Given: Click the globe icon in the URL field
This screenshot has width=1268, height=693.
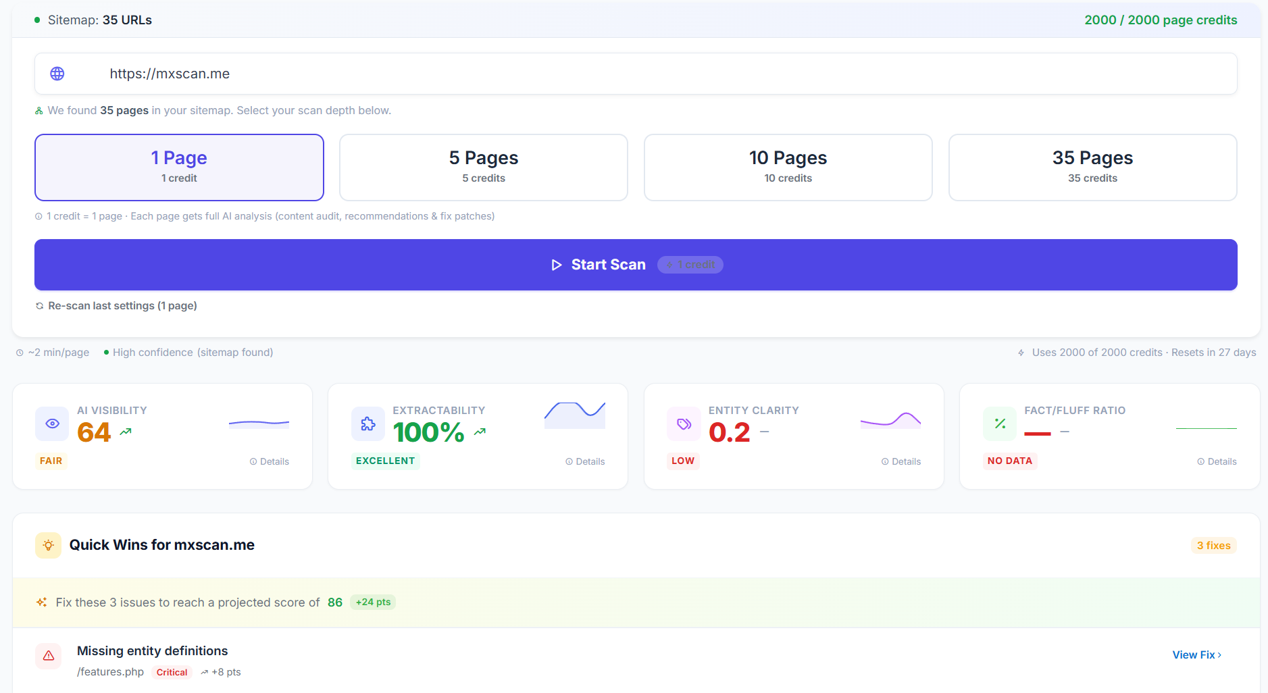Looking at the screenshot, I should click(57, 74).
